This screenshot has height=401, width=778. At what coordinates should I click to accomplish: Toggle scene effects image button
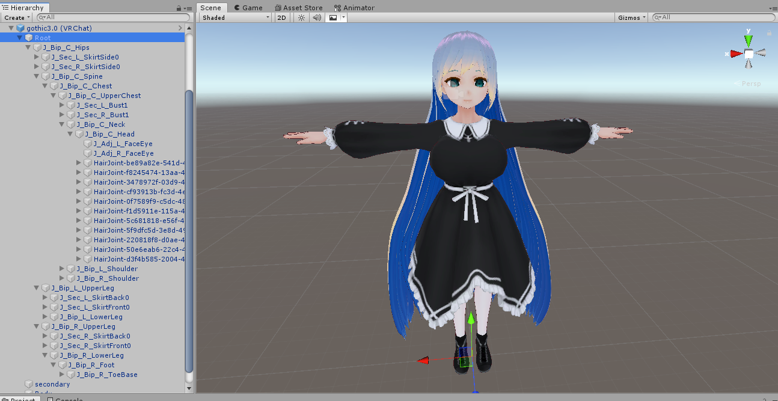[332, 17]
